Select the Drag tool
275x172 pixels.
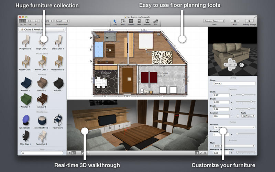(x=115, y=21)
